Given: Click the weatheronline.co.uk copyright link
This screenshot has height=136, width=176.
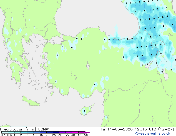Looking at the screenshot, I should (x=153, y=134).
